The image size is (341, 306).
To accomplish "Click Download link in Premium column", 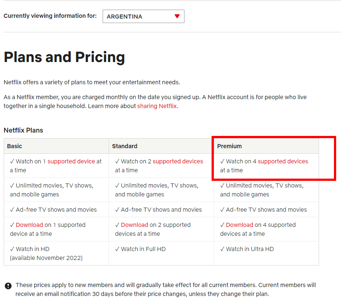I will [x=239, y=225].
